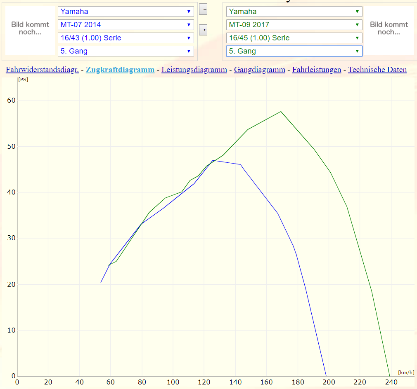Open the Fahrwiderstandsdiagr. link
417x389 pixels.
pyautogui.click(x=42, y=70)
